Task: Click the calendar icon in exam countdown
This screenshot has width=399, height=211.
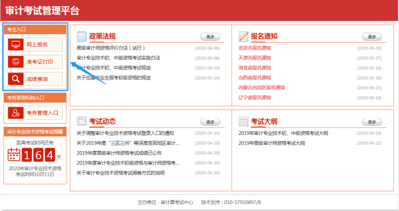Action: (x=14, y=155)
